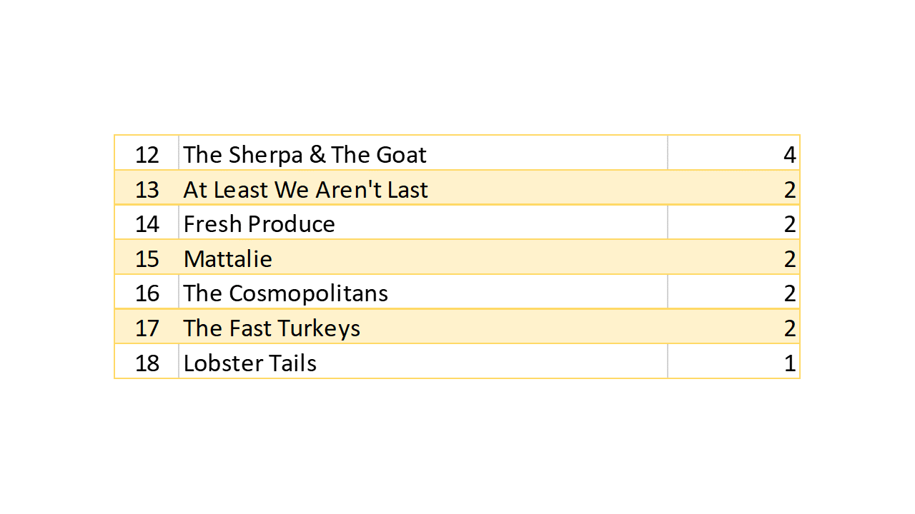Image resolution: width=915 pixels, height=514 pixels.
Task: Click the team name The Sherpa & The Goat
Action: click(305, 154)
